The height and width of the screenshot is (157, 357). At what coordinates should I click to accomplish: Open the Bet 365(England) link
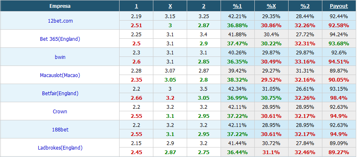pos(60,39)
